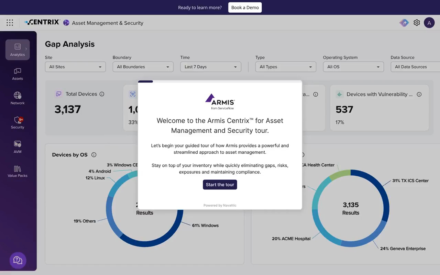Image resolution: width=440 pixels, height=275 pixels.
Task: Click the Ready to learn more text
Action: [200, 8]
